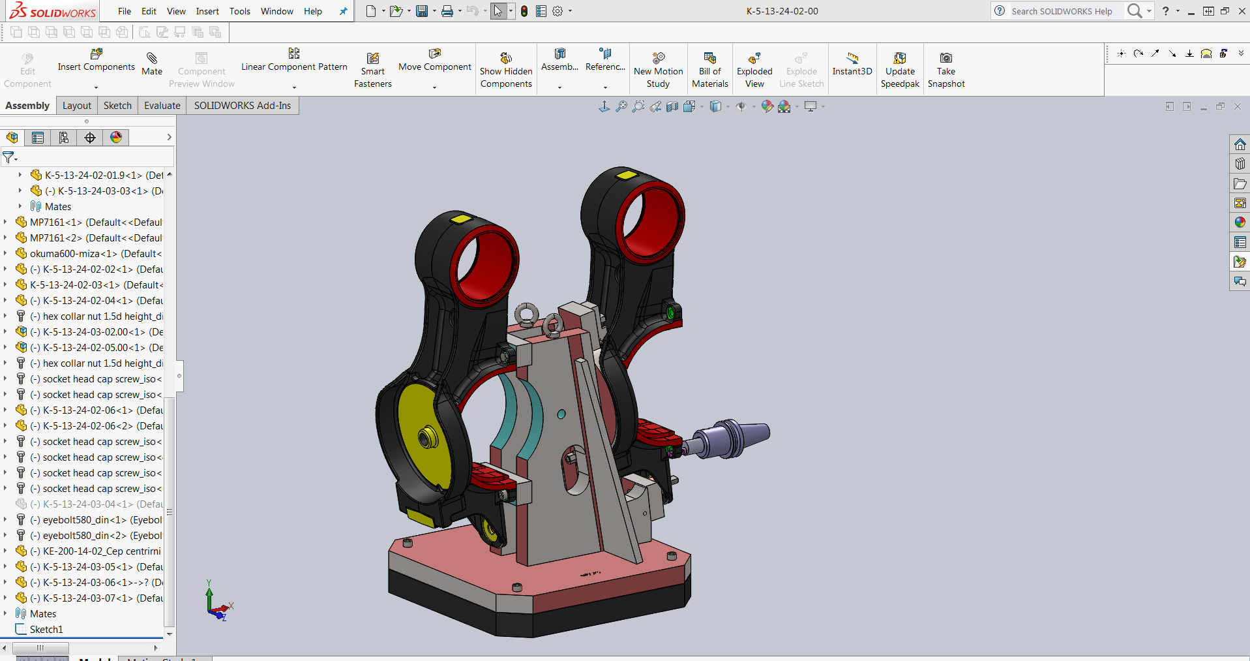This screenshot has width=1250, height=661.
Task: Open DimXpertManager tab icon
Action: 90,138
